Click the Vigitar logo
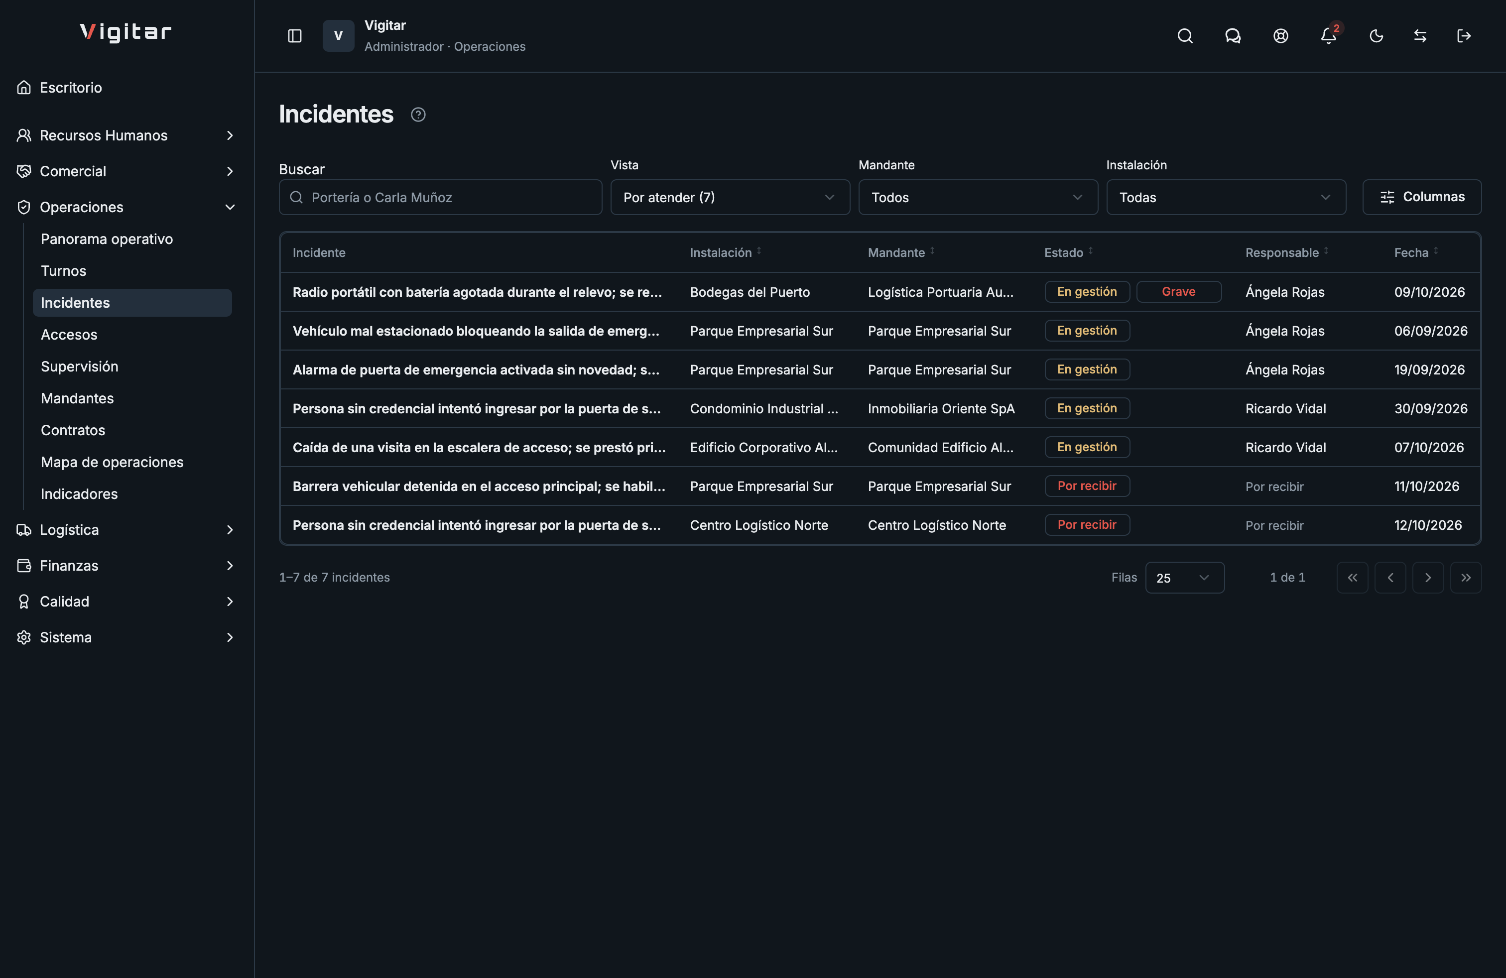The width and height of the screenshot is (1506, 978). [x=126, y=32]
